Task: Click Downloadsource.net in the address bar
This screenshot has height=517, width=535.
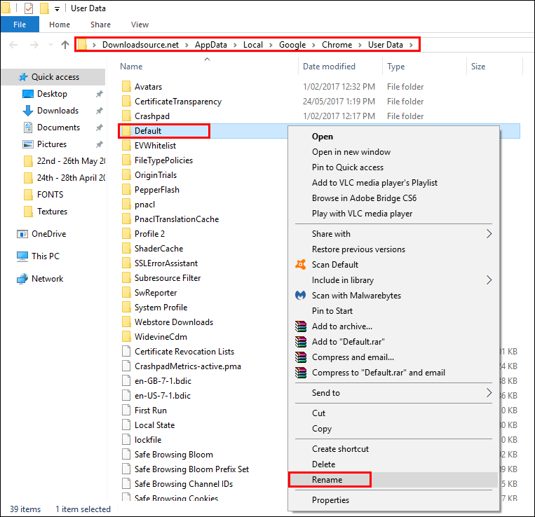Action: coord(140,45)
